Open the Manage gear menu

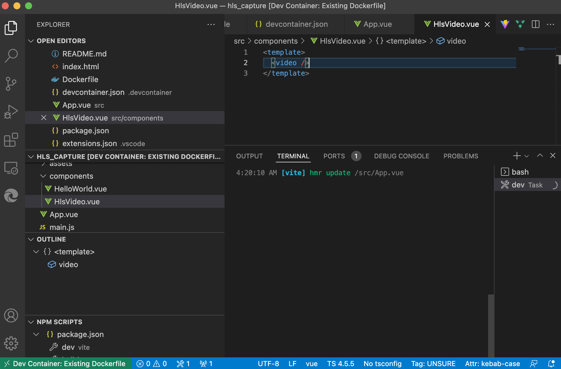(x=11, y=343)
